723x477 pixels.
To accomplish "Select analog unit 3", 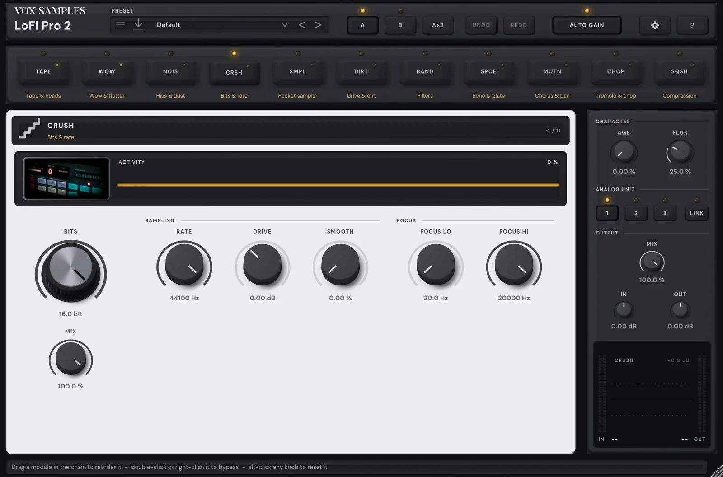I will [665, 213].
